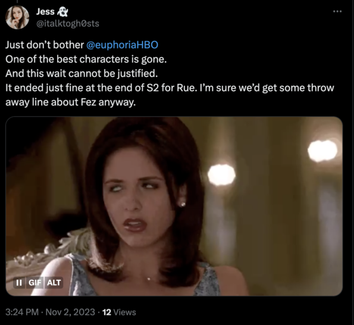Click the line "One of the best characters is gone."
The width and height of the screenshot is (354, 325).
tap(86, 59)
